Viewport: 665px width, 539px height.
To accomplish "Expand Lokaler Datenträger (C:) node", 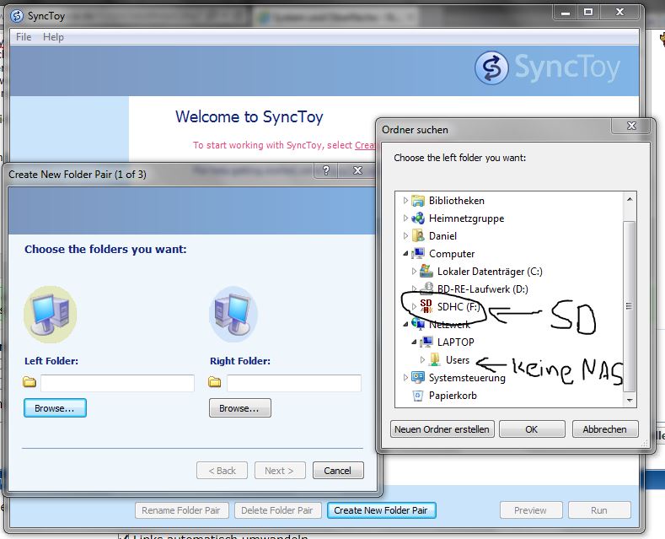I will click(x=414, y=272).
